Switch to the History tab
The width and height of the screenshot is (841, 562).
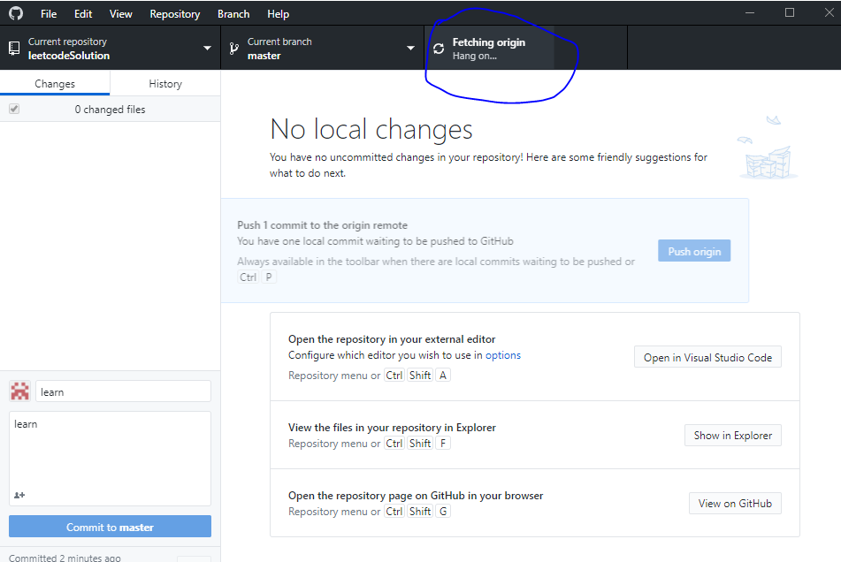point(165,84)
